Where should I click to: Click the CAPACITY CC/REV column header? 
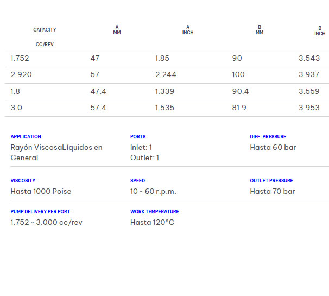coord(45,37)
